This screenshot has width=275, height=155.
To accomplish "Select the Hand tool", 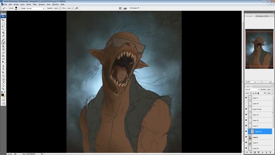I will (3, 86).
